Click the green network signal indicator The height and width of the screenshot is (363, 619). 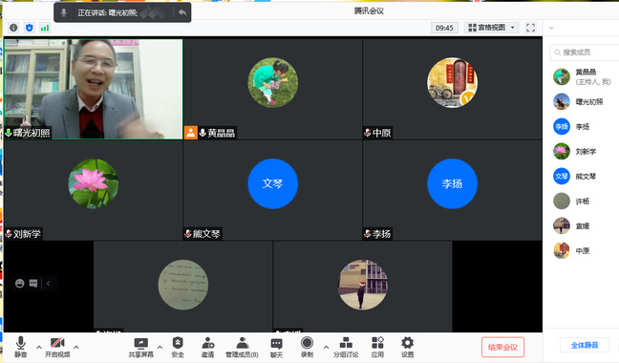45,28
